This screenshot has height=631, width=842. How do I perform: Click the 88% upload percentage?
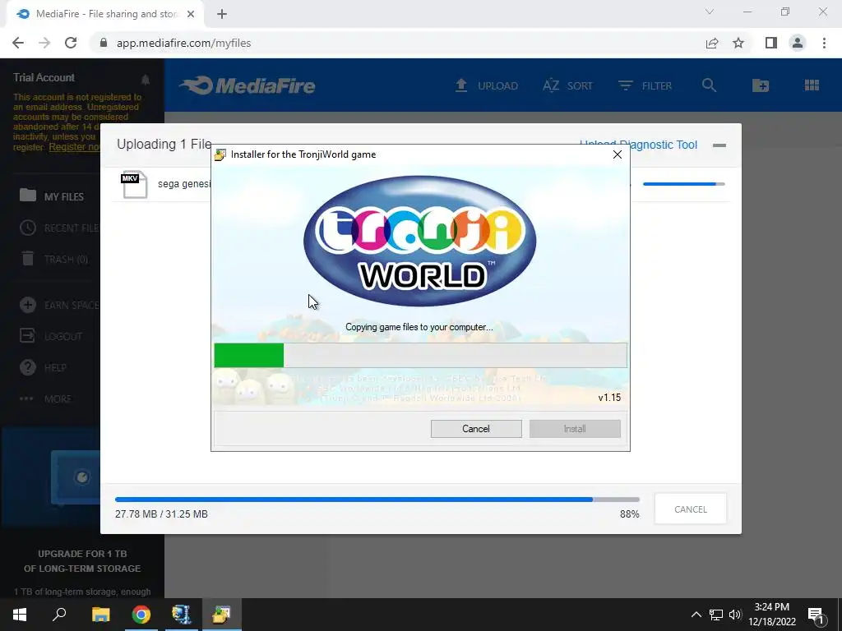click(x=629, y=514)
